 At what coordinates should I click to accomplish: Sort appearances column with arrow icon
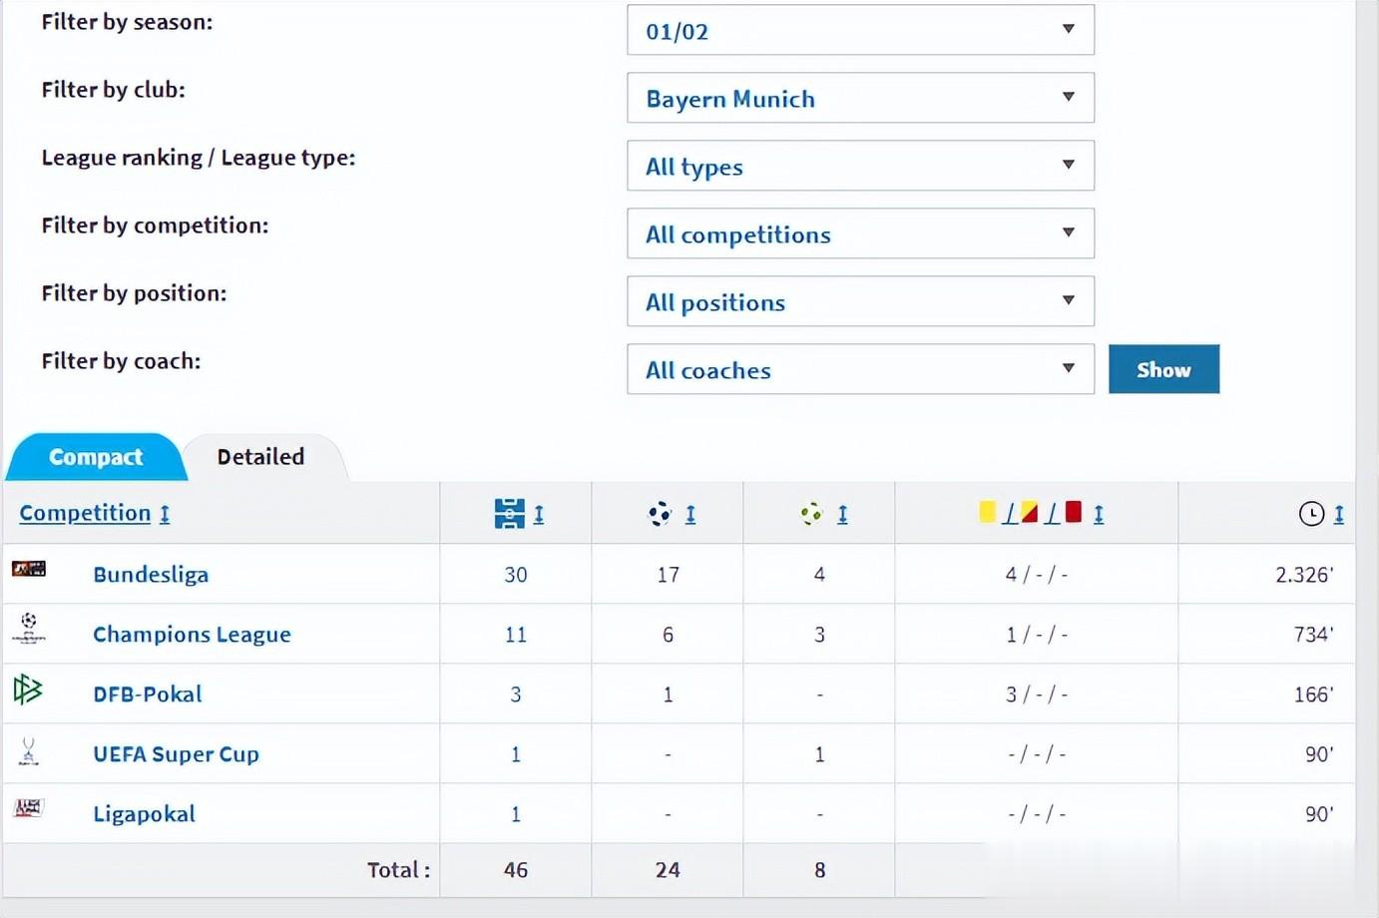pyautogui.click(x=539, y=515)
